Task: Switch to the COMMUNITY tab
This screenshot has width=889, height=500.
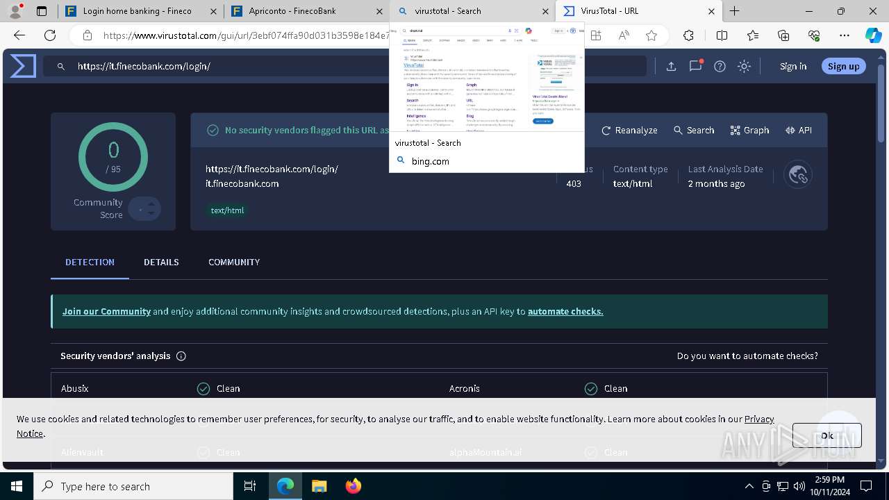Action: [x=234, y=262]
